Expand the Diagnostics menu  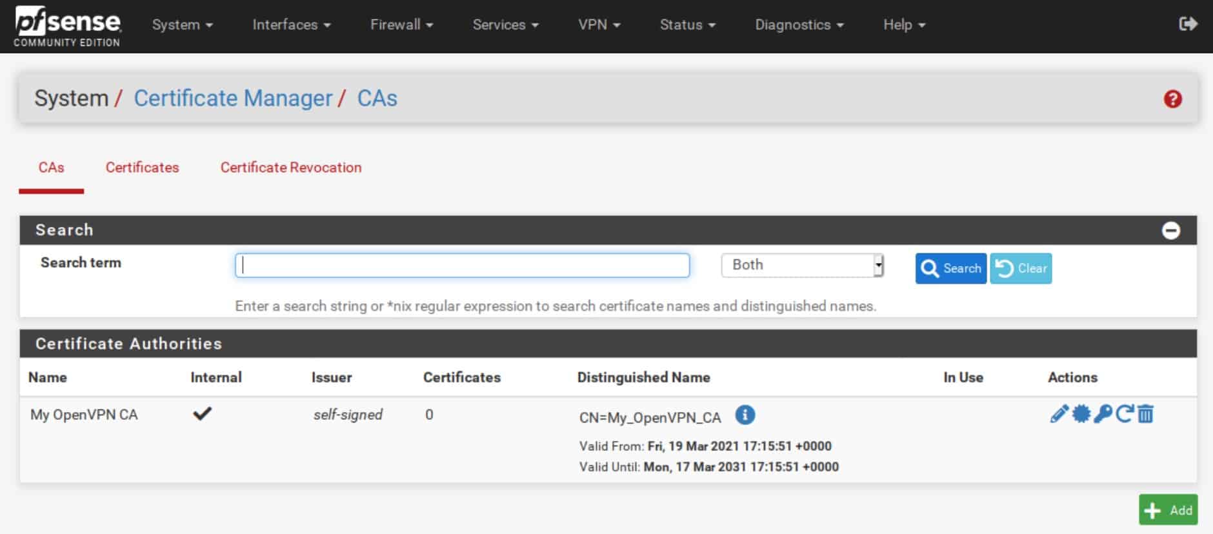[x=799, y=25]
